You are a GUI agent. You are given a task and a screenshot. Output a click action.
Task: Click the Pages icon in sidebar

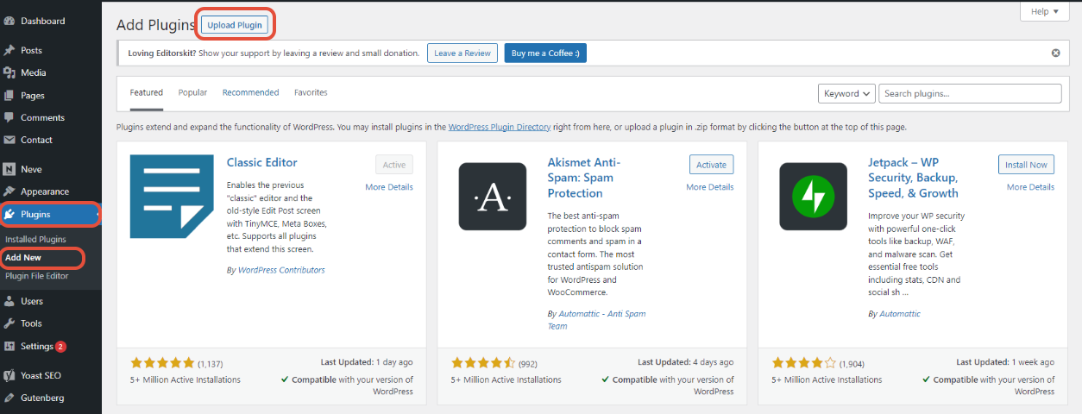[9, 95]
